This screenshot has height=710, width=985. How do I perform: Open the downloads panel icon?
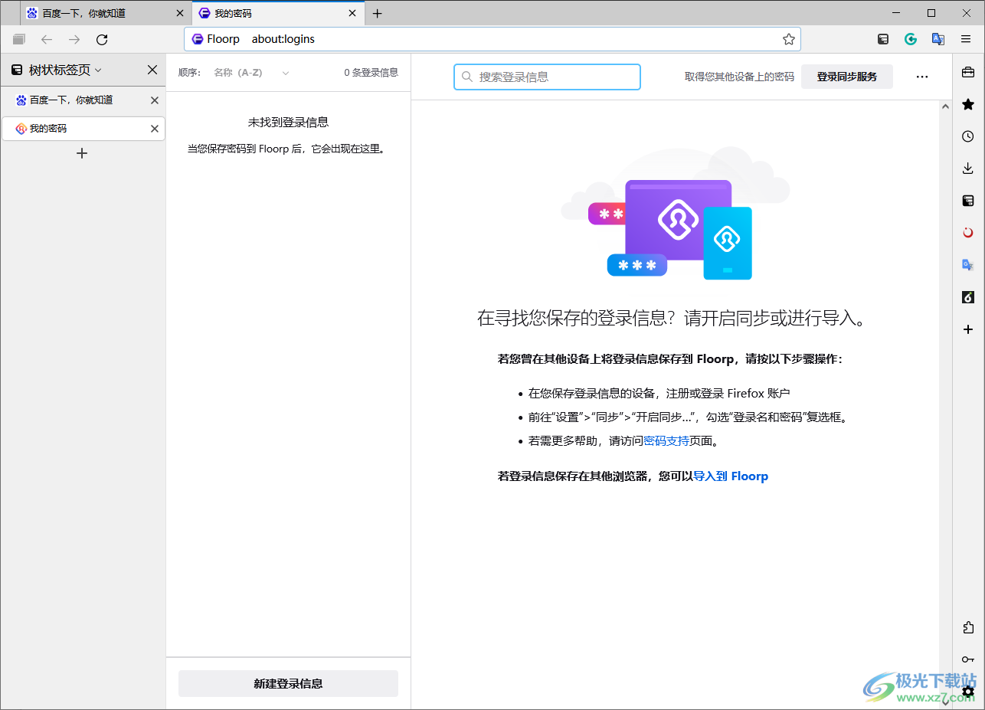tap(967, 168)
